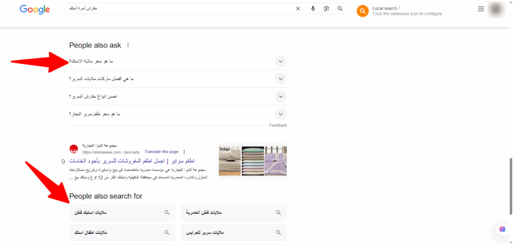Expand the question ما هو سعر ملاية الاستك؟
513x245 pixels.
pos(281,61)
